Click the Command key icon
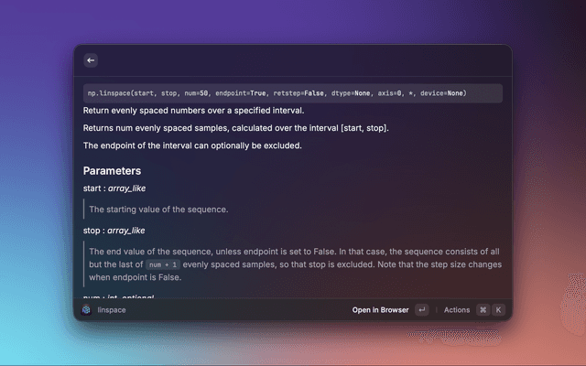The width and height of the screenshot is (586, 366). [x=483, y=310]
